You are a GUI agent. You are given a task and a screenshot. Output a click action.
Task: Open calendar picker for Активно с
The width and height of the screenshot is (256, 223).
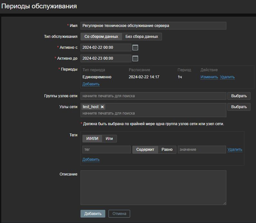tap(135, 47)
